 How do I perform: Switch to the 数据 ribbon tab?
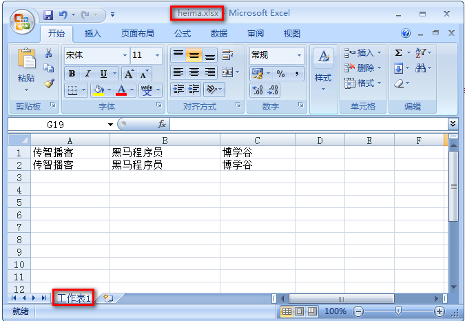point(219,34)
